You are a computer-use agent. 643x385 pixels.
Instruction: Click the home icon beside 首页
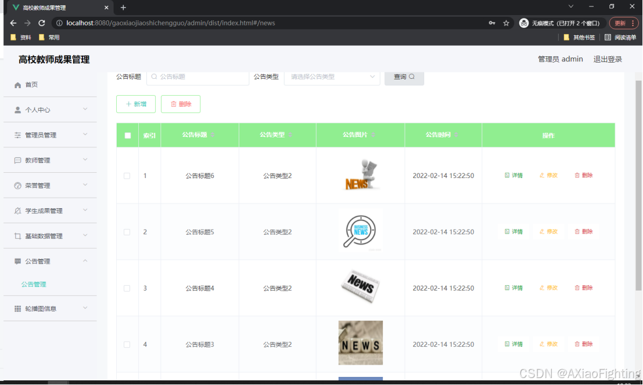(x=17, y=85)
